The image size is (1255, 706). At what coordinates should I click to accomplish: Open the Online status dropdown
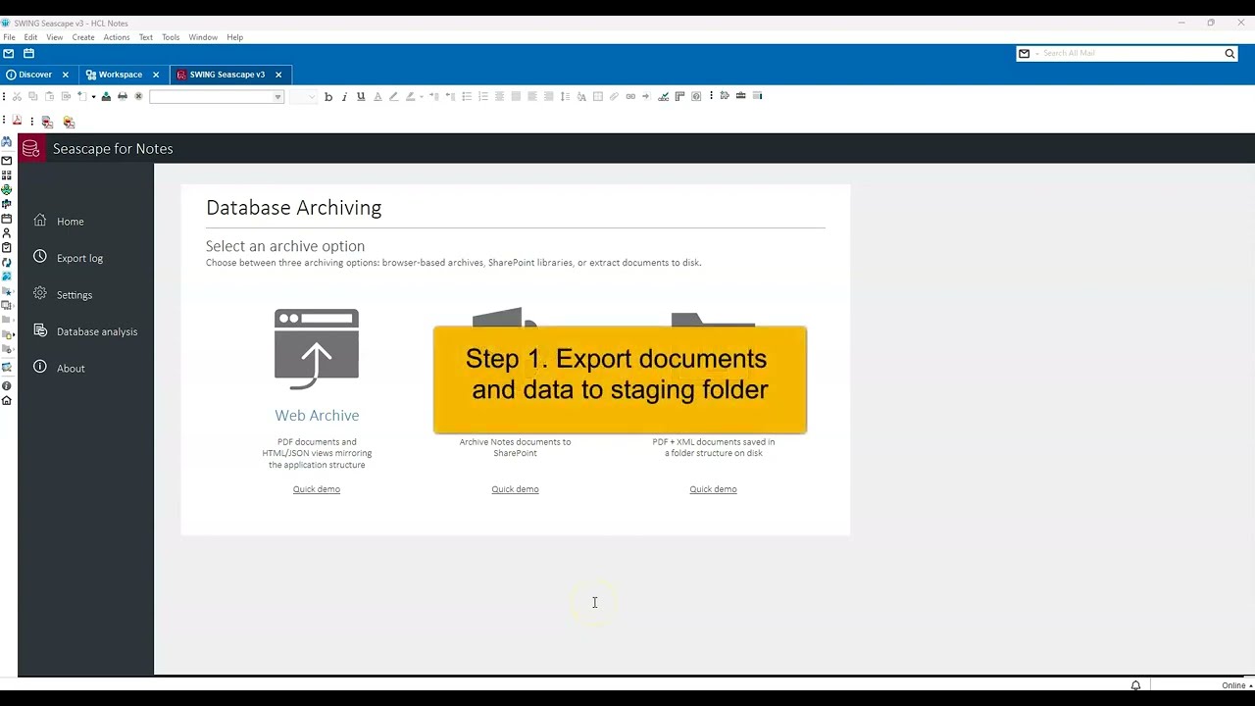1237,685
